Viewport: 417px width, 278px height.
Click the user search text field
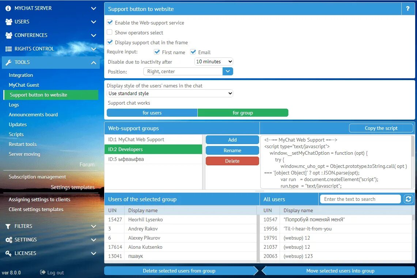[x=360, y=199]
